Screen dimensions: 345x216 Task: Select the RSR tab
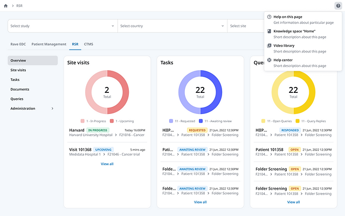(75, 44)
